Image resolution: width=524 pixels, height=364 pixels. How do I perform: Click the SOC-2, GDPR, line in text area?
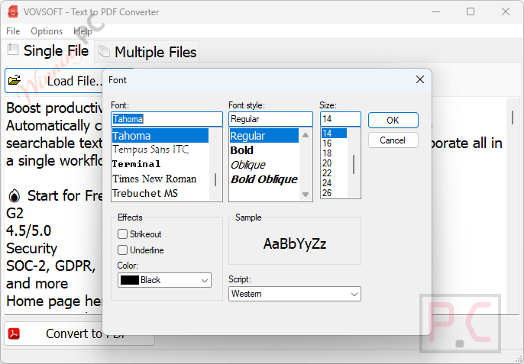[x=50, y=266]
